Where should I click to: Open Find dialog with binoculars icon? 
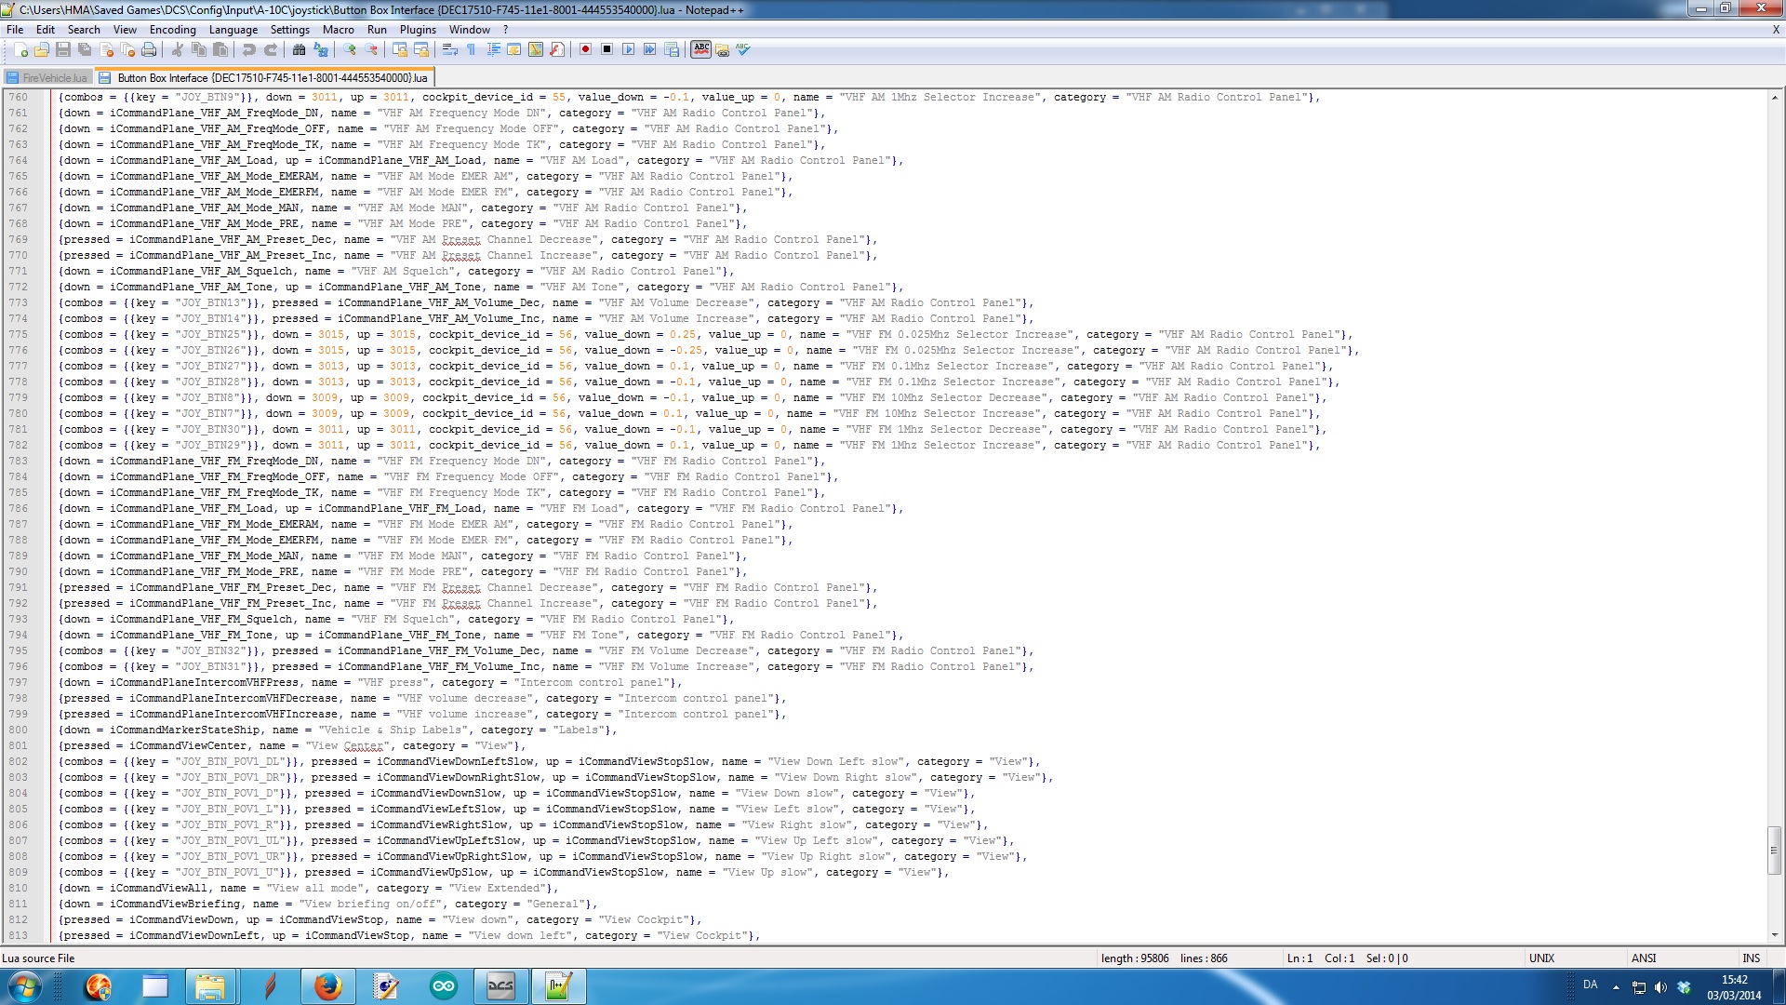(x=299, y=49)
